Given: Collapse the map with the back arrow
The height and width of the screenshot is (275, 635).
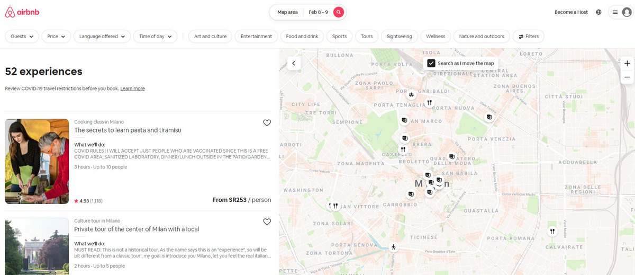Looking at the screenshot, I should (x=293, y=63).
